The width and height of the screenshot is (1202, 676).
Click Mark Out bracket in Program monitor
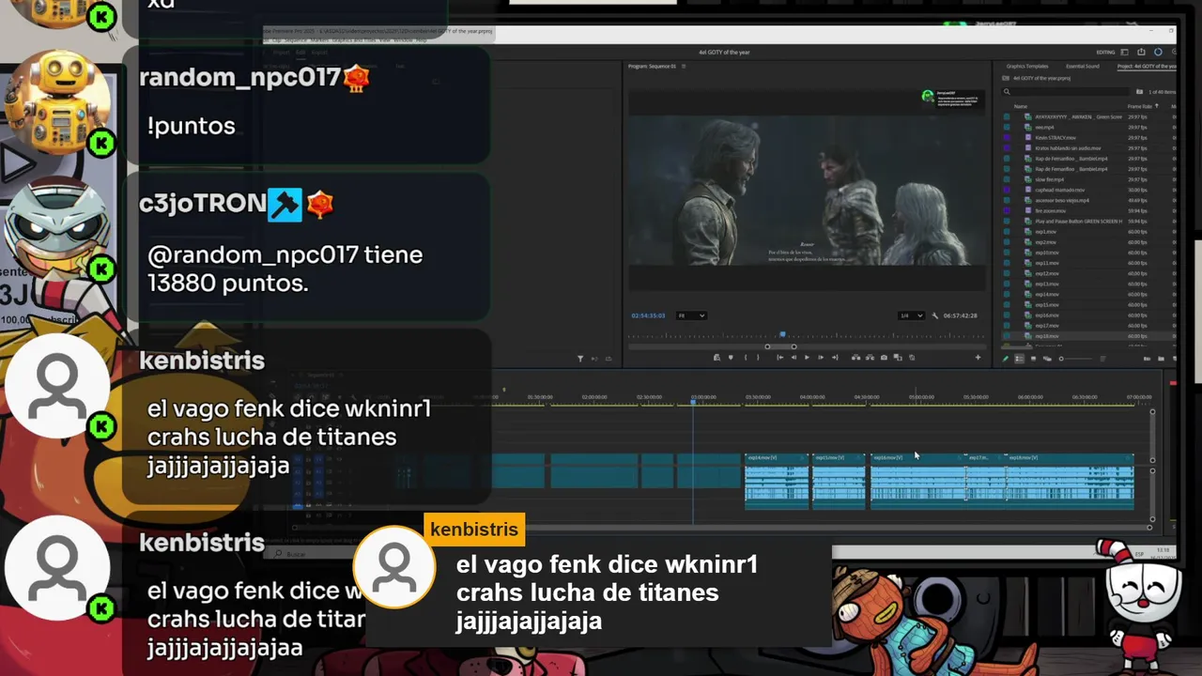point(758,357)
